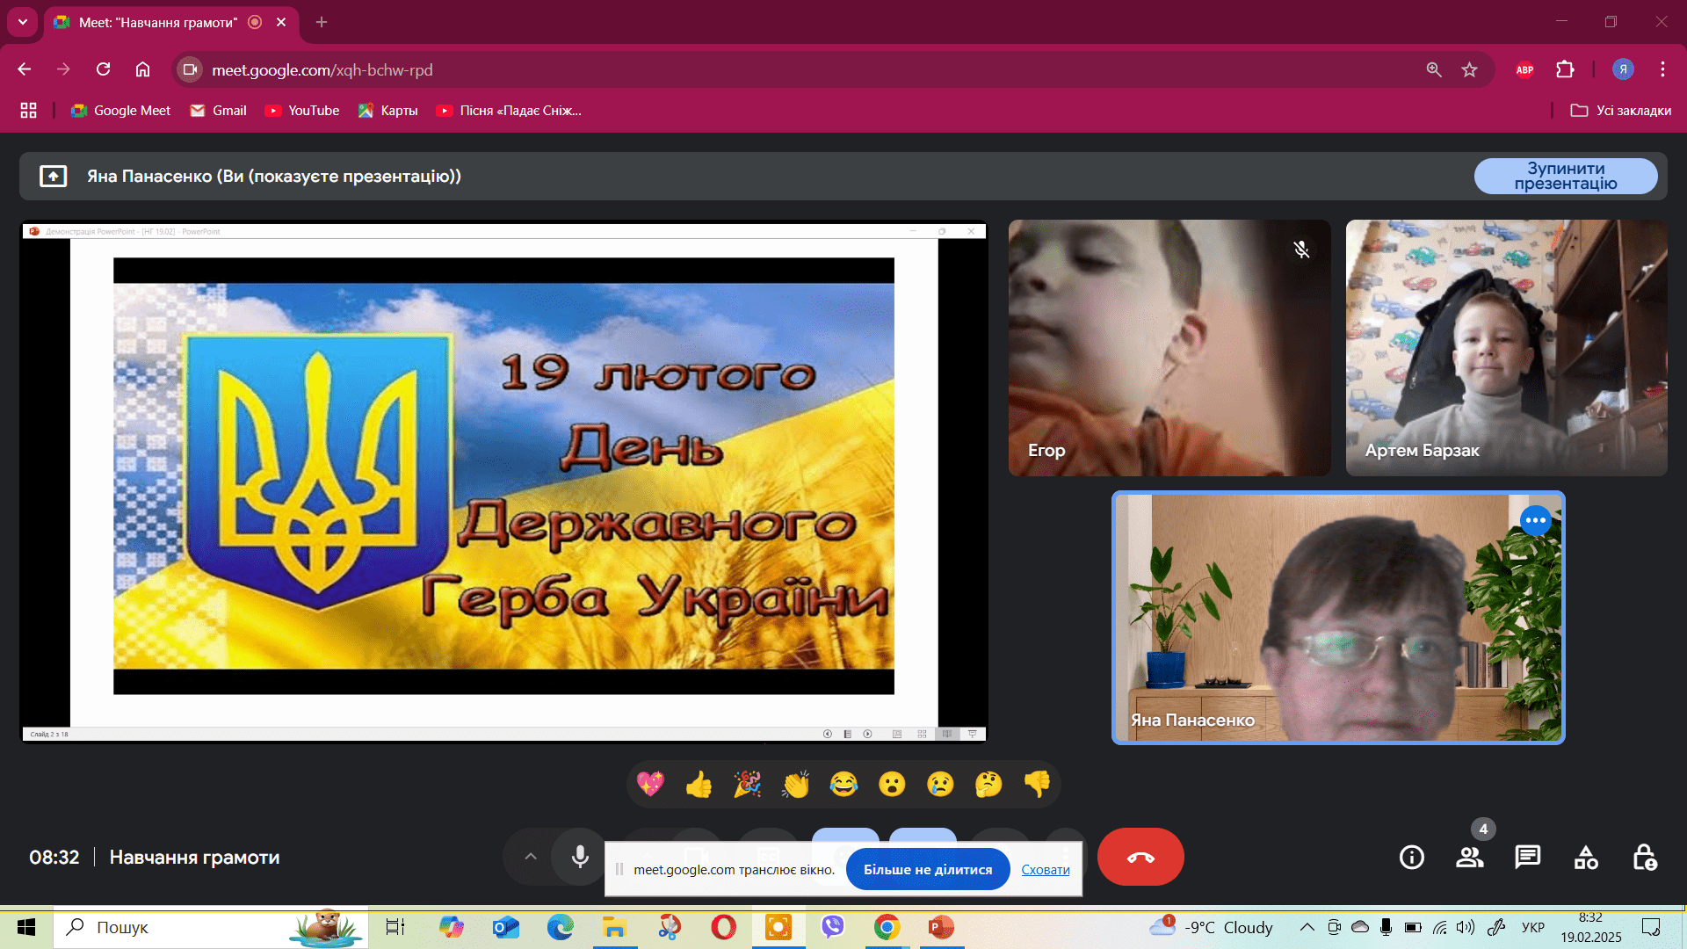Open the Карты bookmark
Screen dimensions: 1687x949
[x=388, y=111]
